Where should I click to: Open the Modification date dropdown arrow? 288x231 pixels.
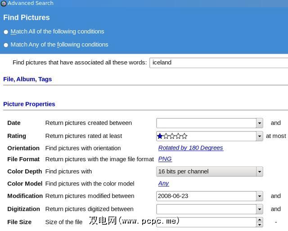[x=259, y=196]
